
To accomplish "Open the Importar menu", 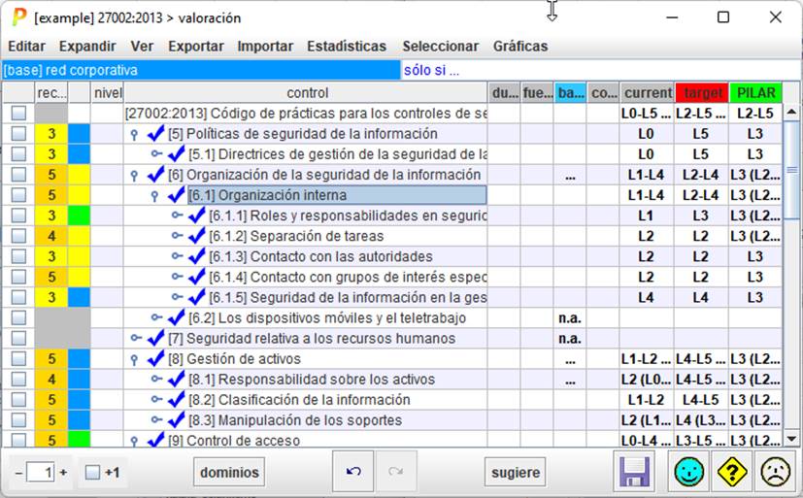I will (x=265, y=46).
